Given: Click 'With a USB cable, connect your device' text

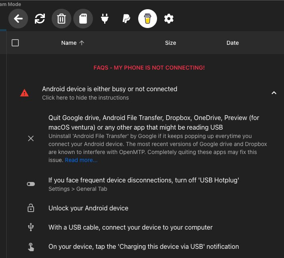Looking at the screenshot, I should tap(131, 228).
